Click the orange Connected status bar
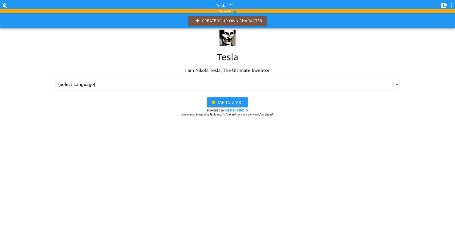The width and height of the screenshot is (455, 237). (227, 11)
